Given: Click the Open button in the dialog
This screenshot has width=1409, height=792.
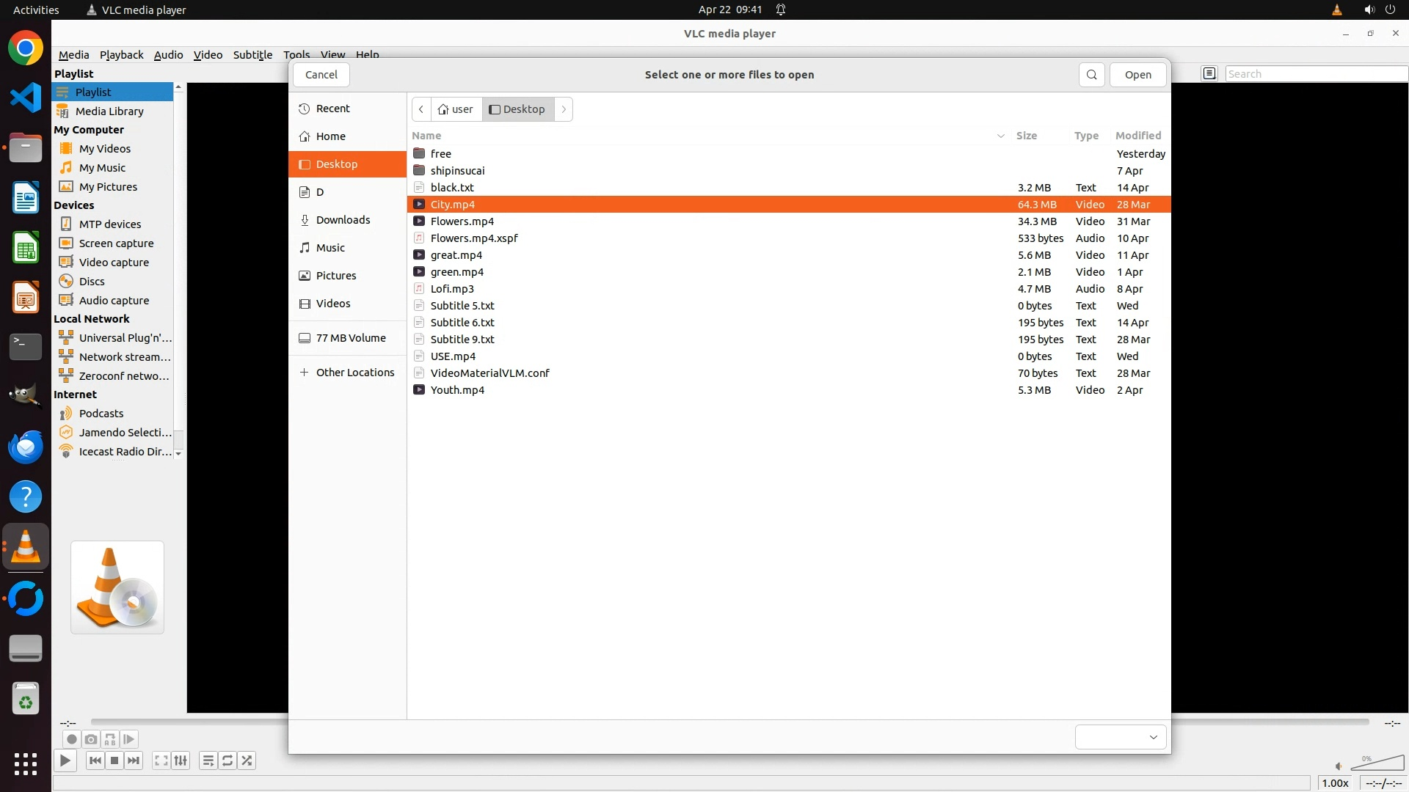Looking at the screenshot, I should pos(1137,75).
